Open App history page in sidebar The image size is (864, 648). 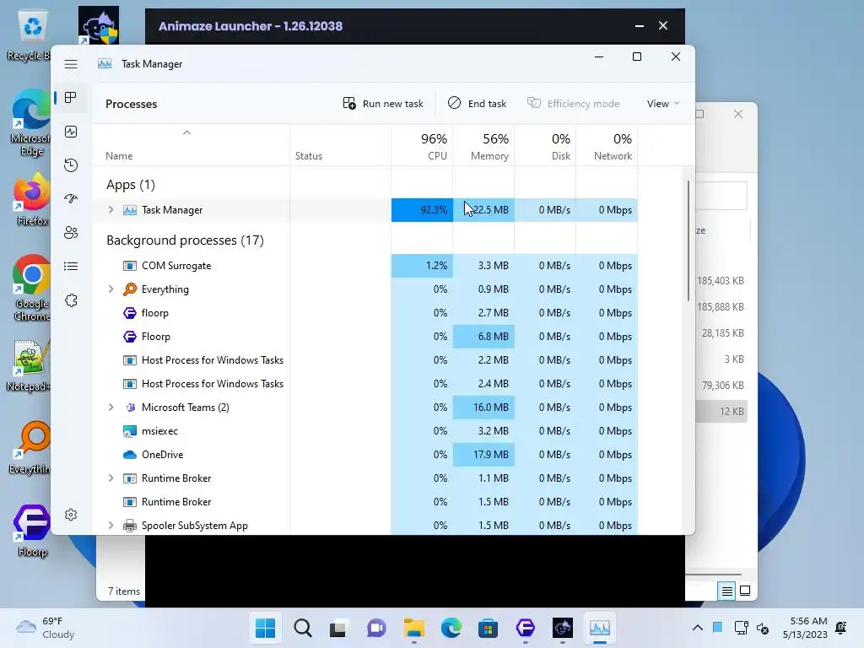[x=71, y=165]
